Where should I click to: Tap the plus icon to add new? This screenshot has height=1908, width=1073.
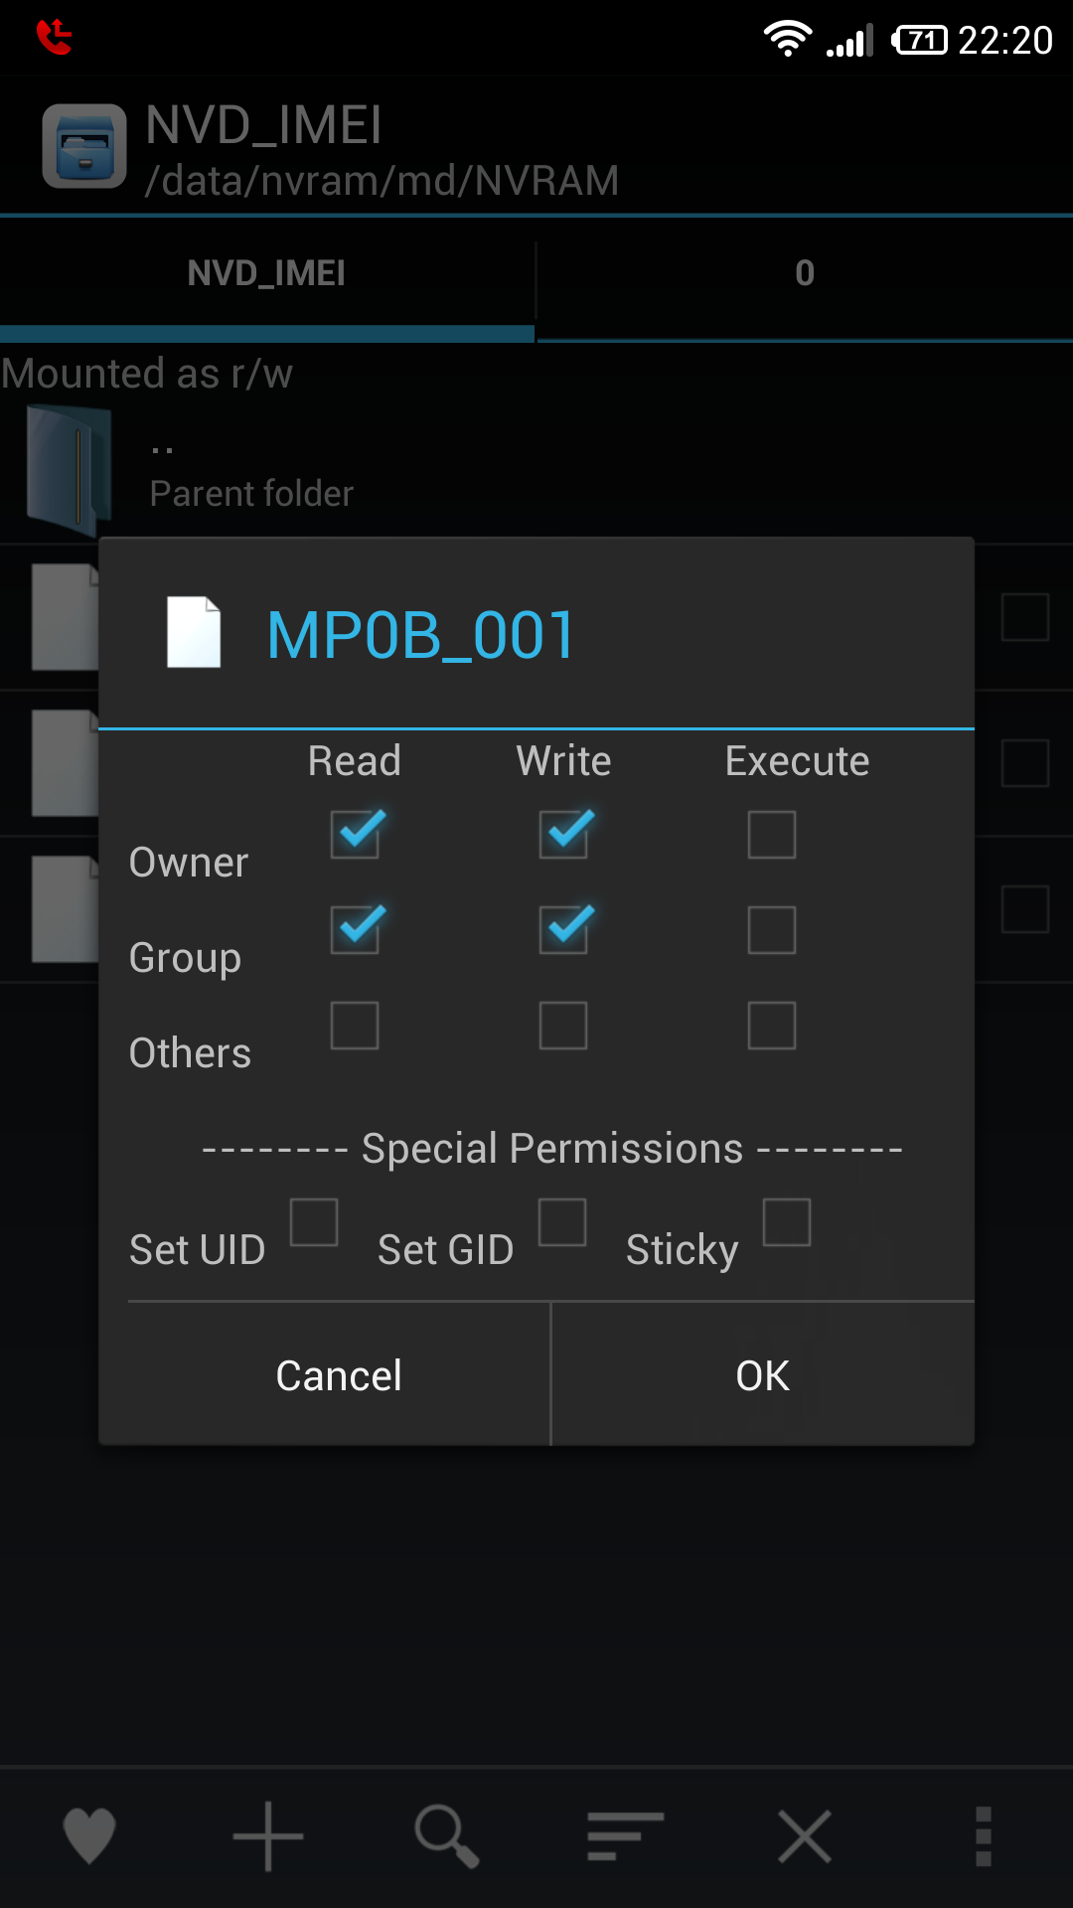[268, 1834]
